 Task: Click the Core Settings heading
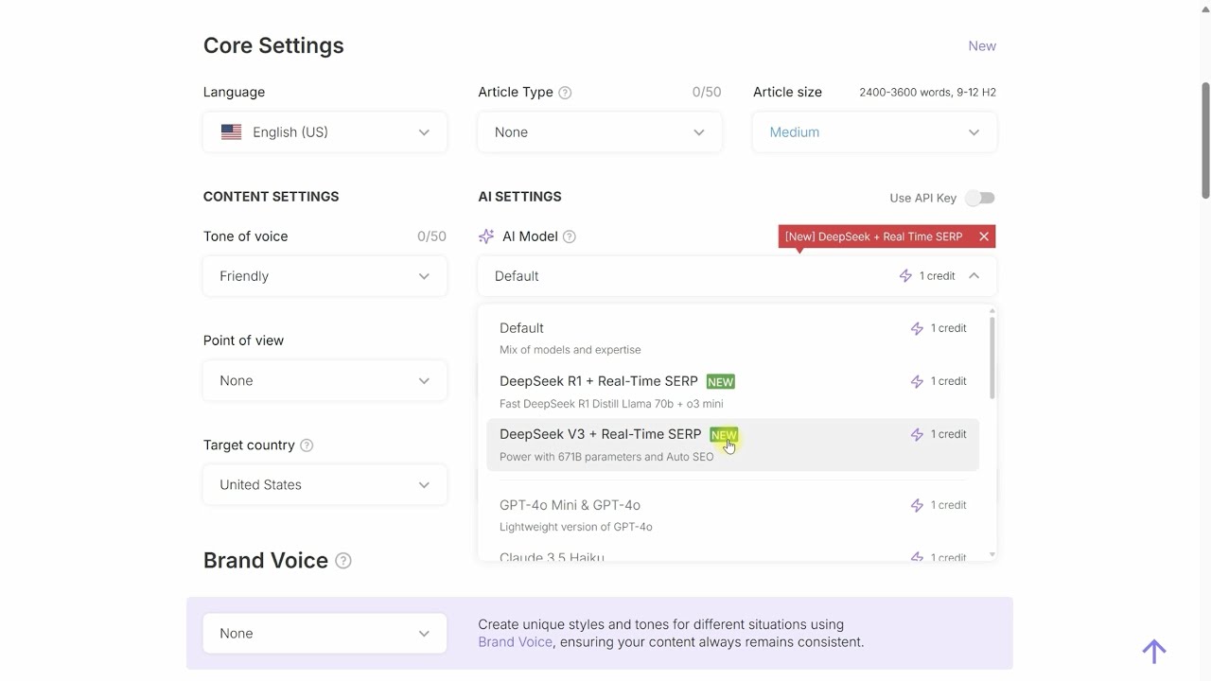pos(273,46)
